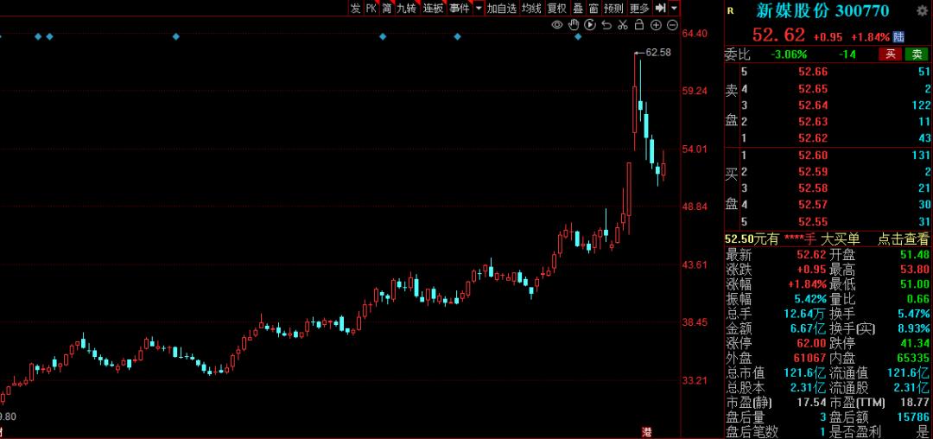This screenshot has width=933, height=439.
Task: Toggle the 连板 indicator
Action: (x=434, y=8)
